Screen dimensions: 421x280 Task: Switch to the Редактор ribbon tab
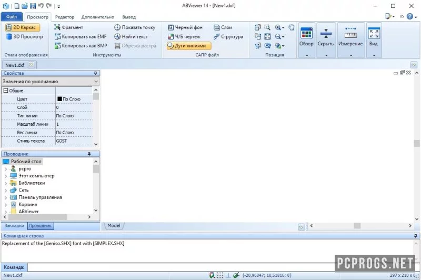point(65,17)
